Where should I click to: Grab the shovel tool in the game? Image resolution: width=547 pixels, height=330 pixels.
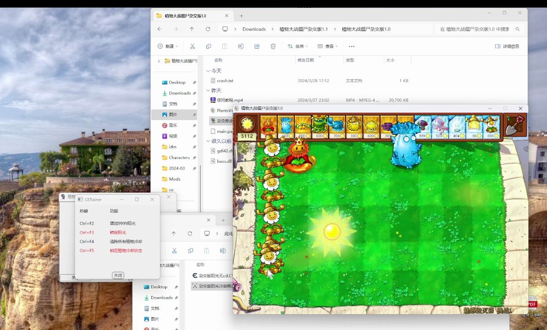[x=515, y=126]
